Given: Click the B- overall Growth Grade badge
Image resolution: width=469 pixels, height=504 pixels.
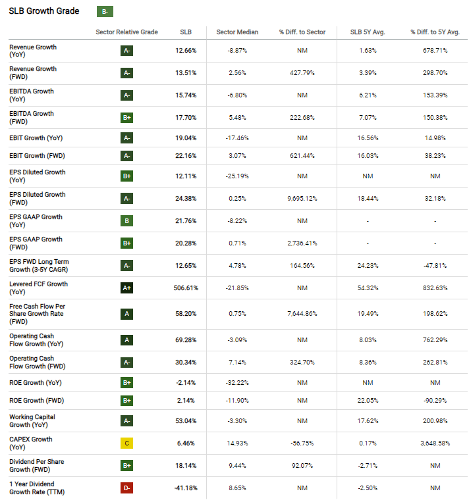Looking at the screenshot, I should pyautogui.click(x=104, y=11).
